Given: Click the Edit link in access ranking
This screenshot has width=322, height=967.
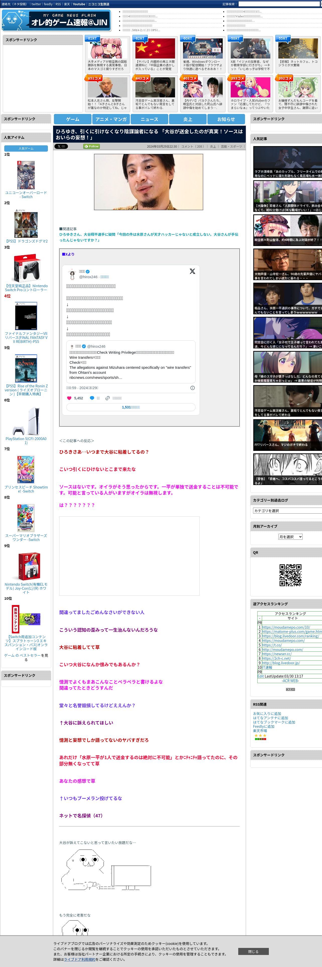Looking at the screenshot, I should (x=261, y=676).
